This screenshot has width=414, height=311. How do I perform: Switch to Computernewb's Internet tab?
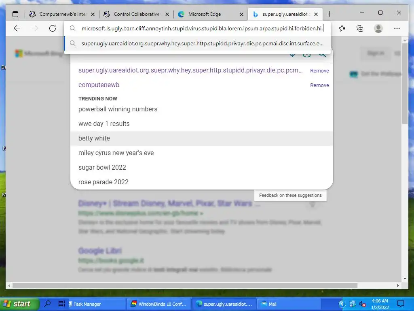tap(62, 14)
